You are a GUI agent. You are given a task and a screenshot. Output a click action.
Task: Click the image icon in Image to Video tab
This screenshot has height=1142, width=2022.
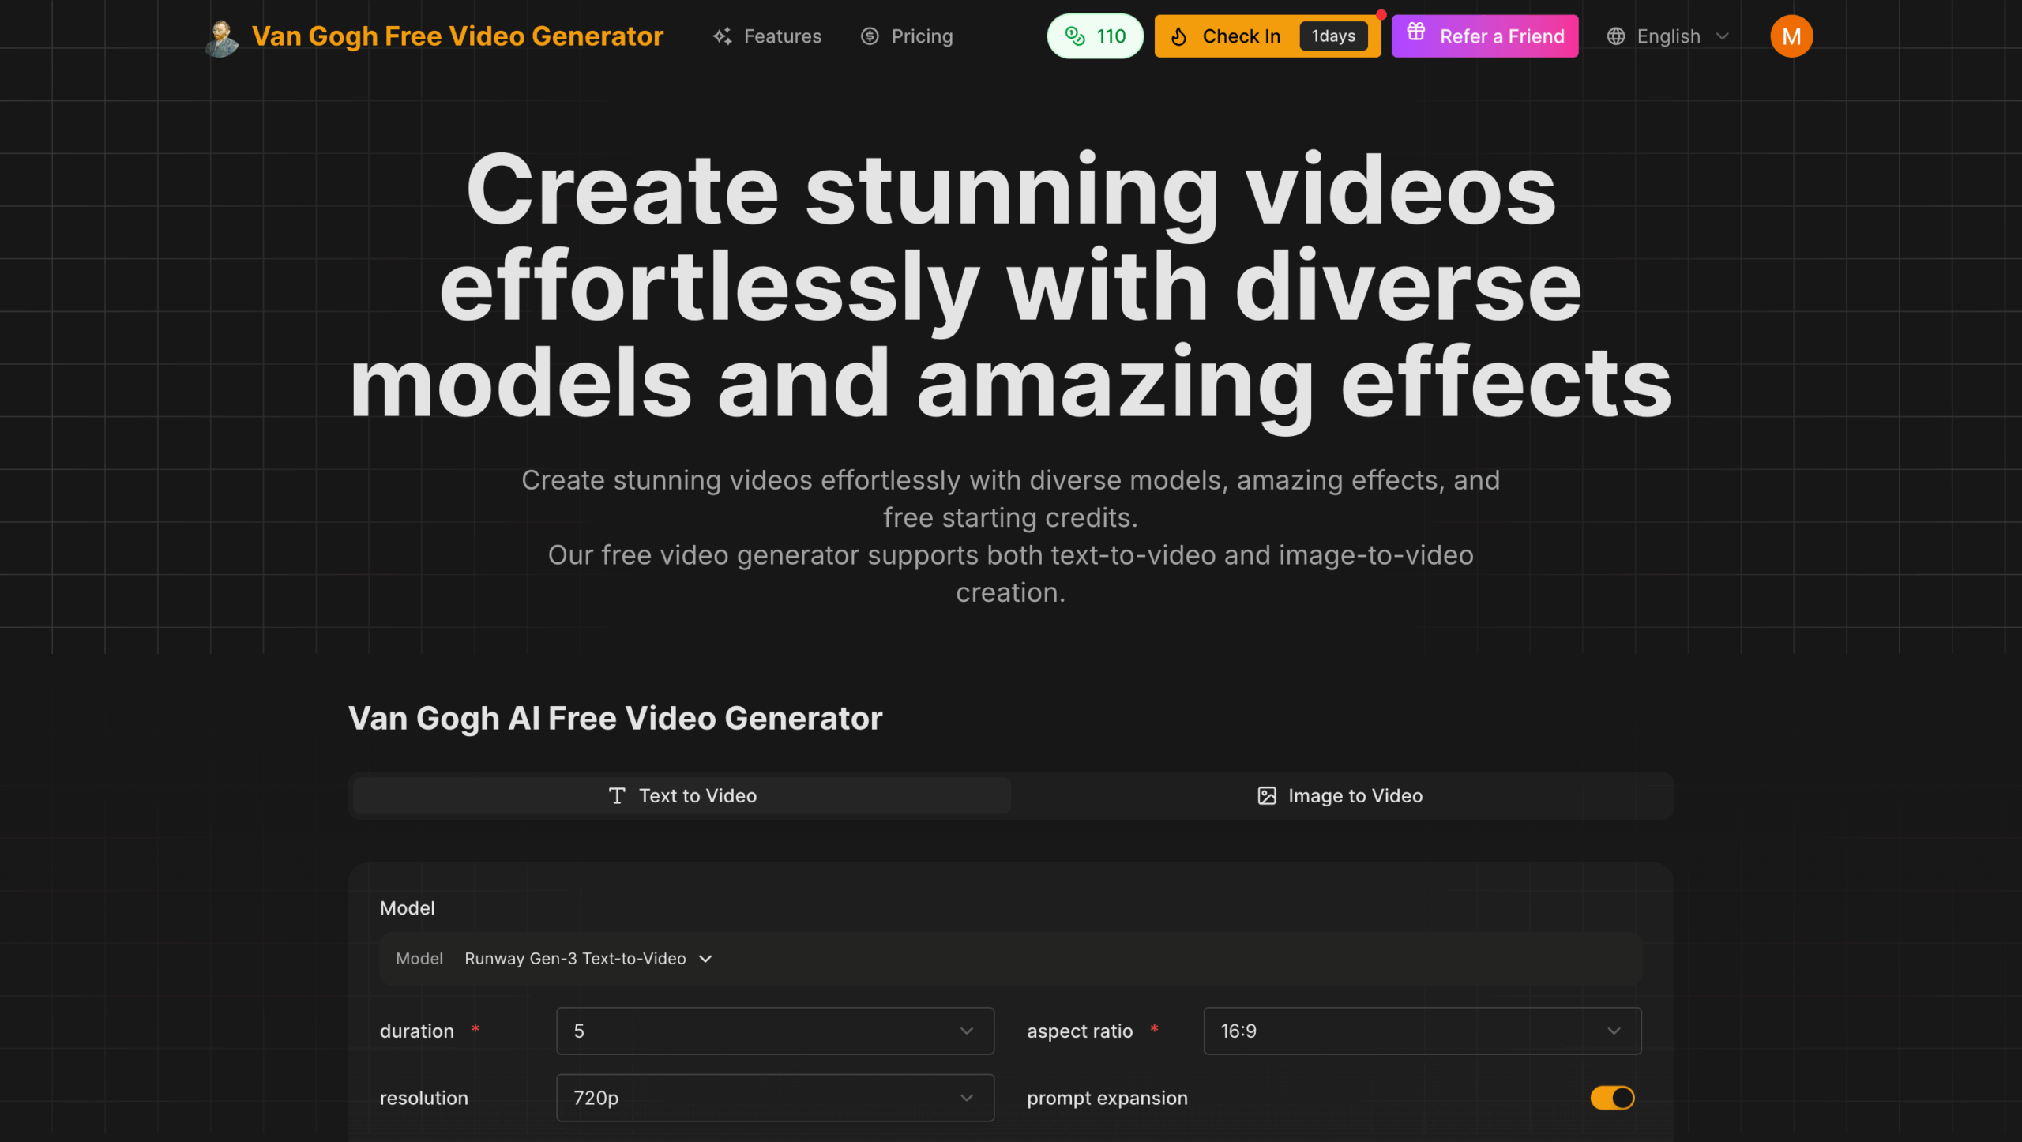pyautogui.click(x=1267, y=795)
